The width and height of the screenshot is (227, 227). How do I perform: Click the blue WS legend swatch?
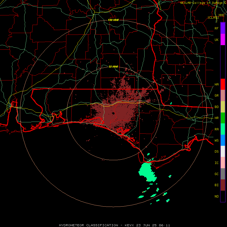click(223, 140)
